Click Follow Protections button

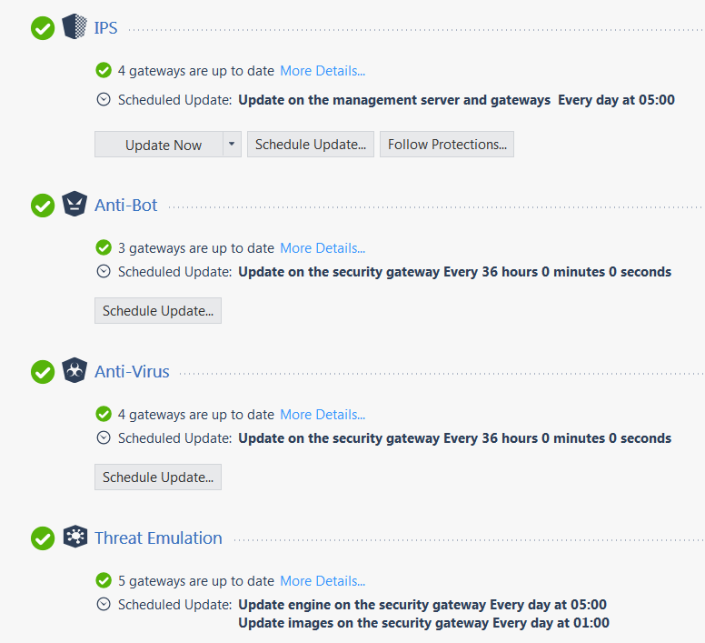[x=447, y=145]
